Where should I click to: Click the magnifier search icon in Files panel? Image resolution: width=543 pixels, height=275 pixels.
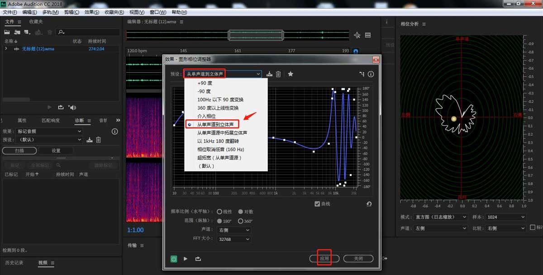pyautogui.click(x=61, y=32)
